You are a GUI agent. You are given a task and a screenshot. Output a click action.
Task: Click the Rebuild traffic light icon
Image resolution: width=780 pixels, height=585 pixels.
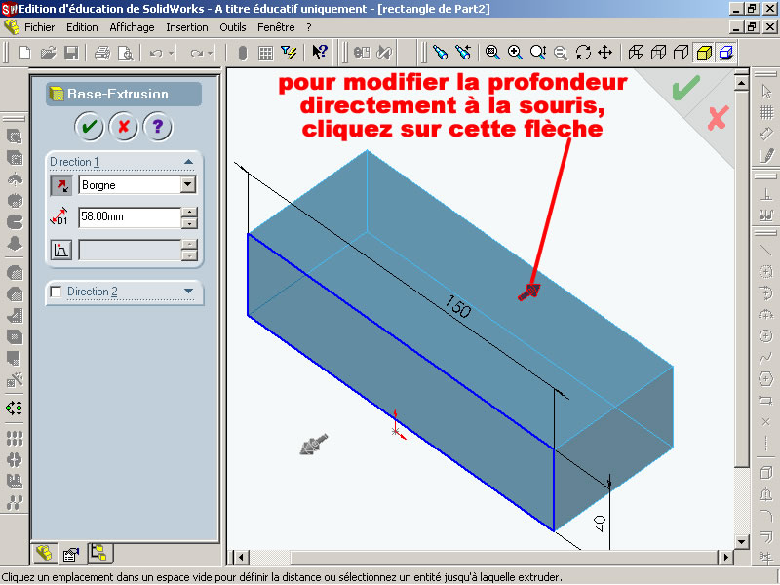click(x=243, y=53)
